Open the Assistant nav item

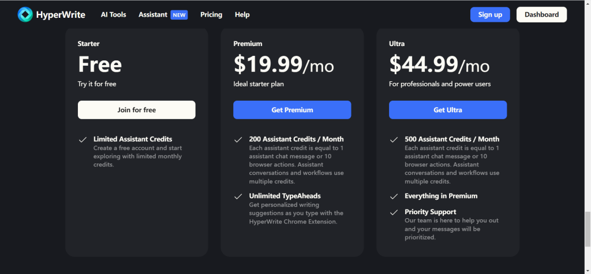click(152, 14)
